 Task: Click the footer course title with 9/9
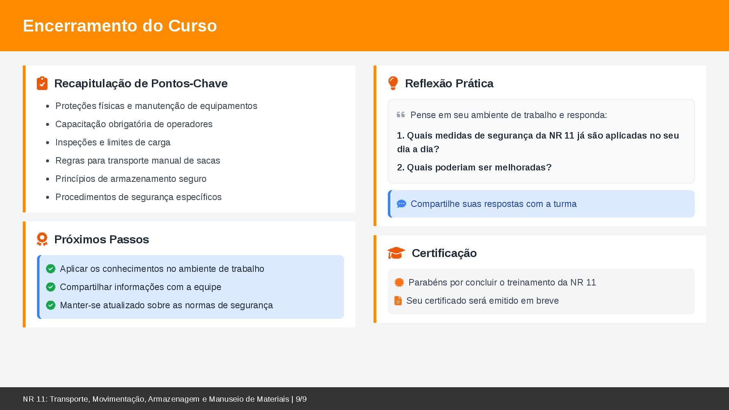tap(165, 399)
